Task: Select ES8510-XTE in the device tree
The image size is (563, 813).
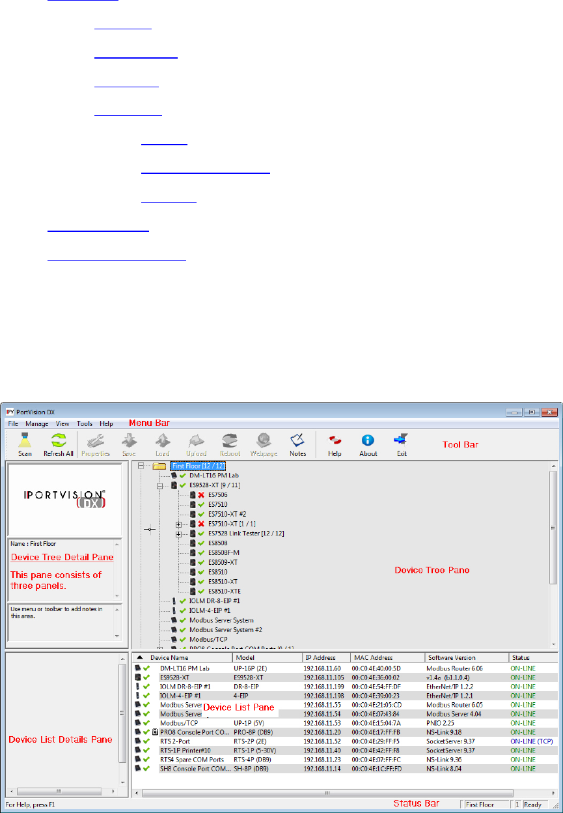Action: pyautogui.click(x=225, y=591)
